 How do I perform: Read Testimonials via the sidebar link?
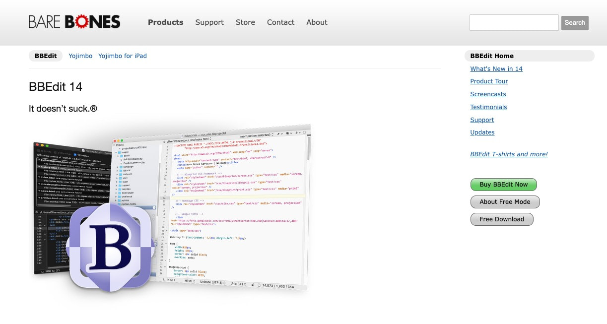click(x=488, y=107)
